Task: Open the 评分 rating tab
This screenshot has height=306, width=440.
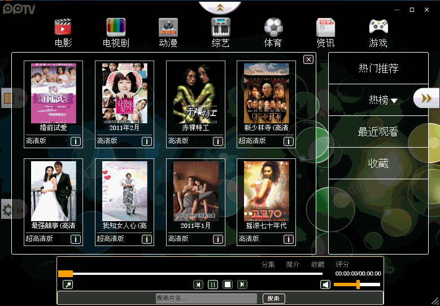Action: tap(342, 264)
